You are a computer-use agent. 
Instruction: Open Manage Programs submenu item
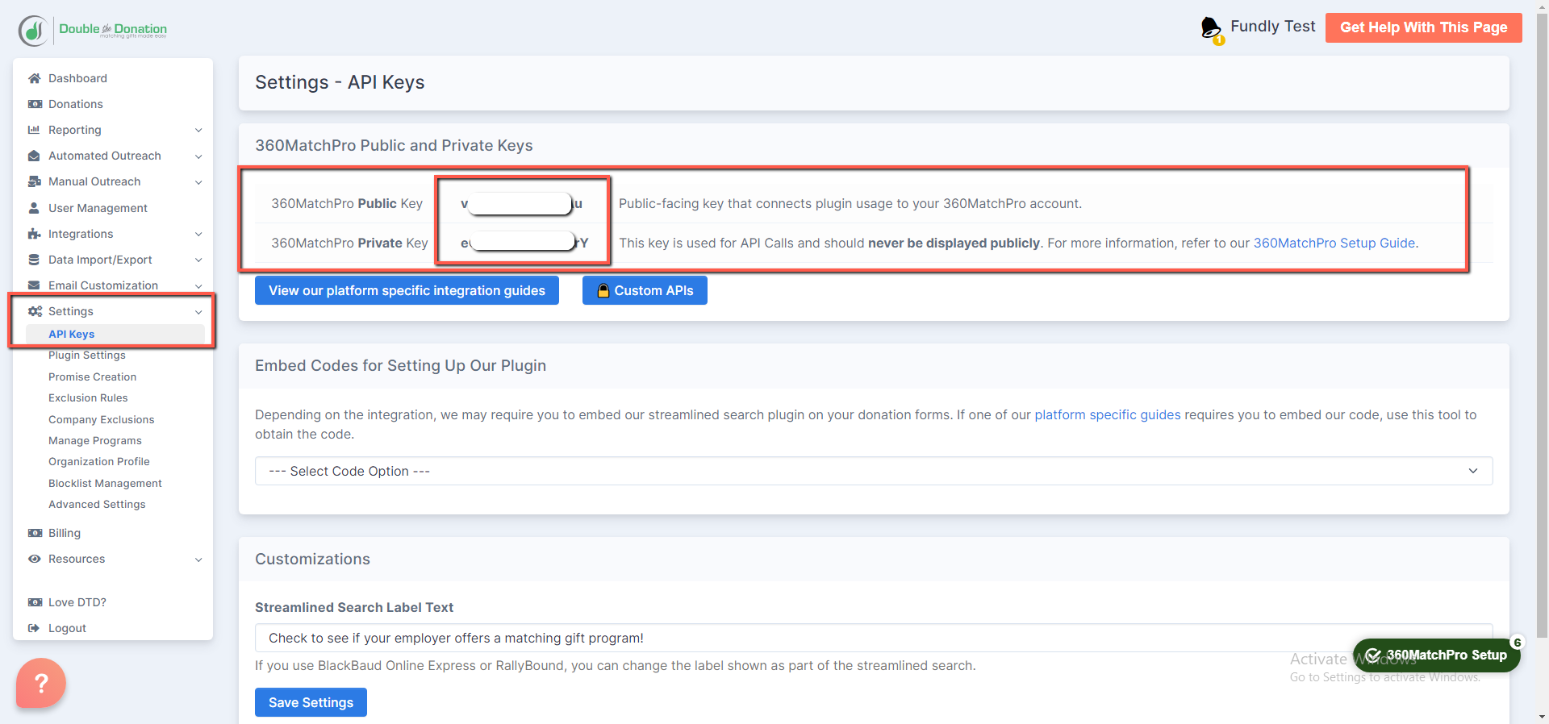coord(94,440)
